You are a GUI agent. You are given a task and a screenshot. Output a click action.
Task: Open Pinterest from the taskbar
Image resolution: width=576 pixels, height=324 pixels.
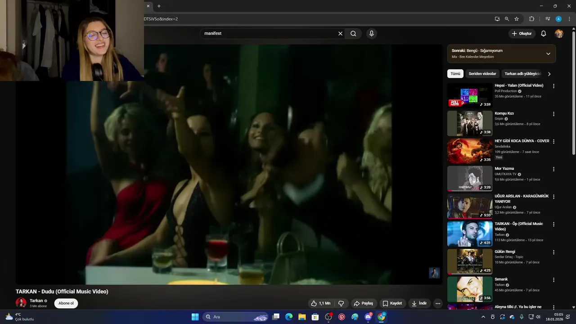[x=342, y=317]
